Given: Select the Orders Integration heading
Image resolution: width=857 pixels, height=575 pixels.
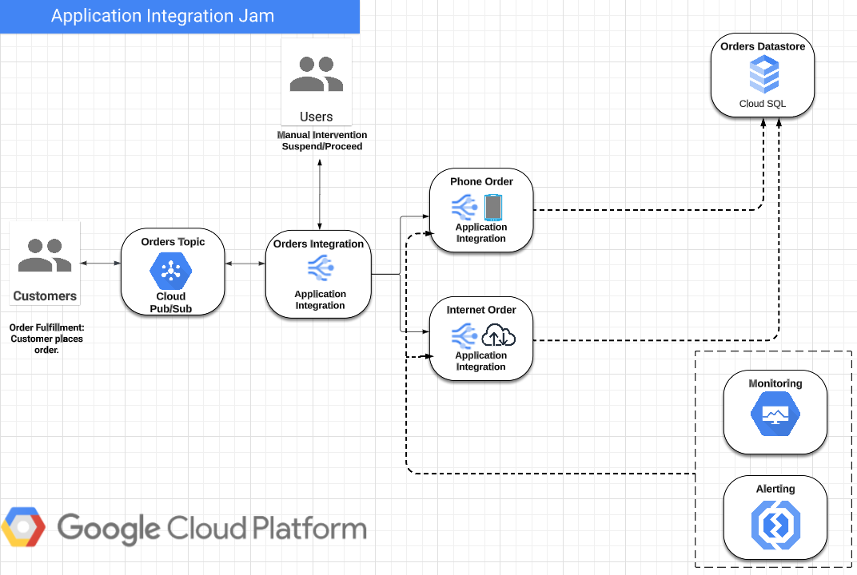Looking at the screenshot, I should coord(318,244).
